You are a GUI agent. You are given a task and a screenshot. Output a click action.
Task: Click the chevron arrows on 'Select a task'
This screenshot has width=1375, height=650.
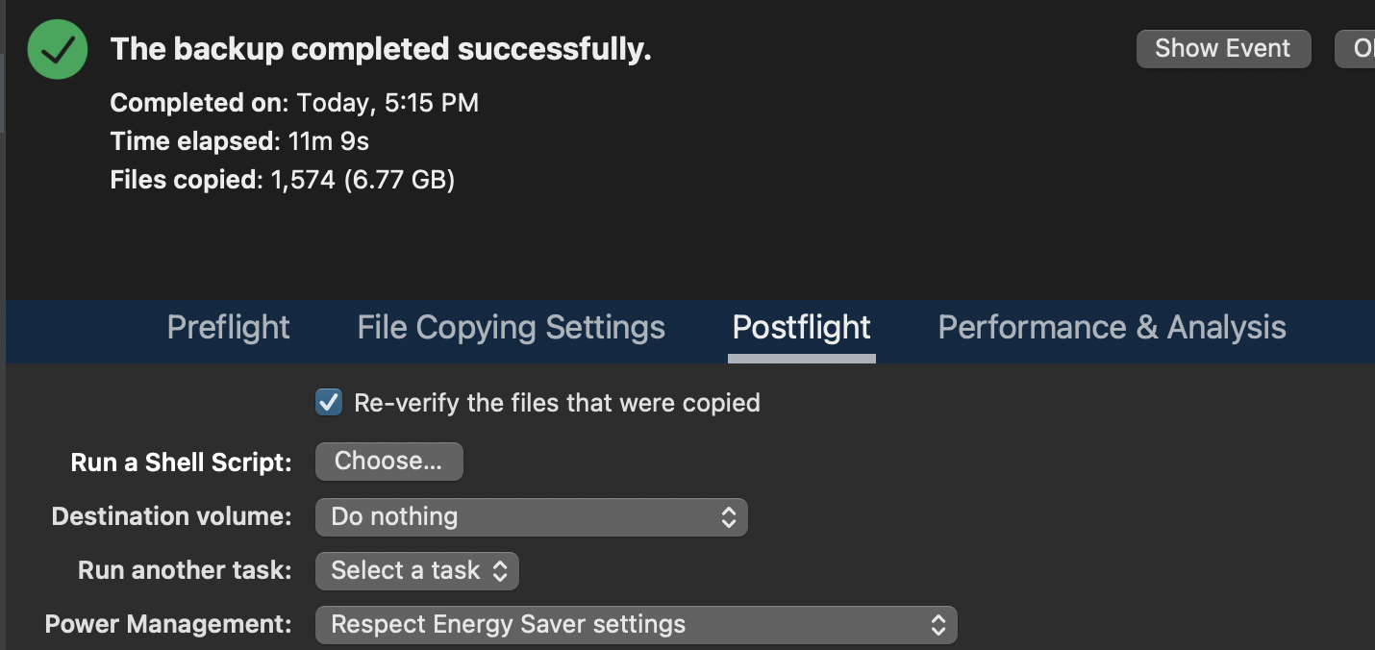[x=500, y=571]
